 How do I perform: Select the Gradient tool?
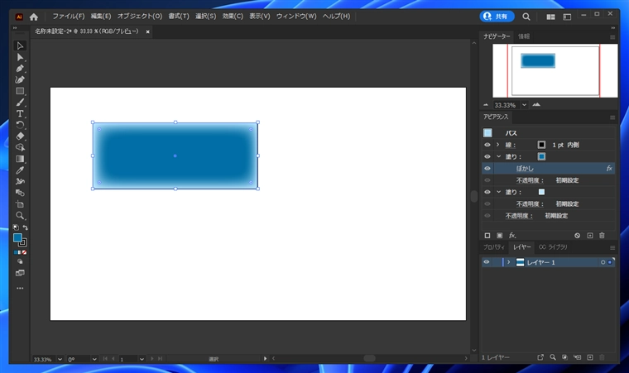[20, 159]
